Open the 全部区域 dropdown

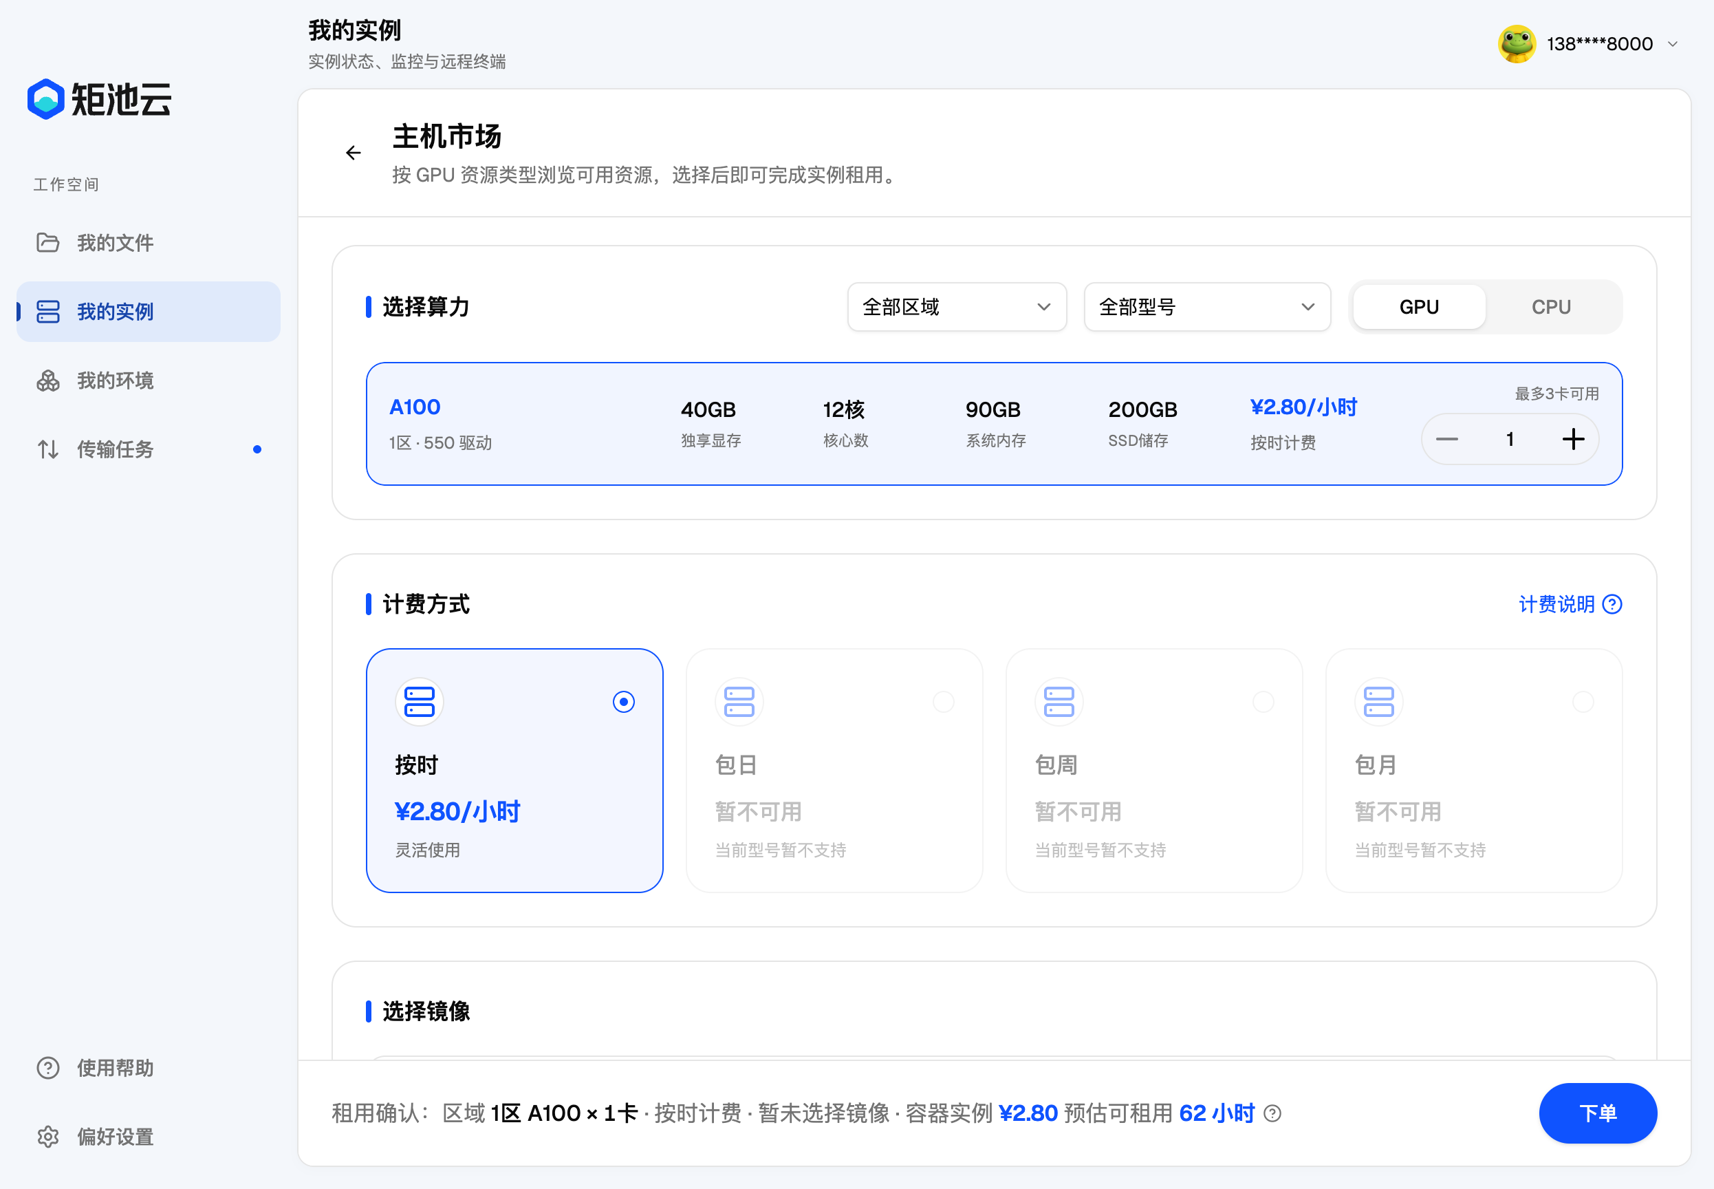tap(957, 307)
